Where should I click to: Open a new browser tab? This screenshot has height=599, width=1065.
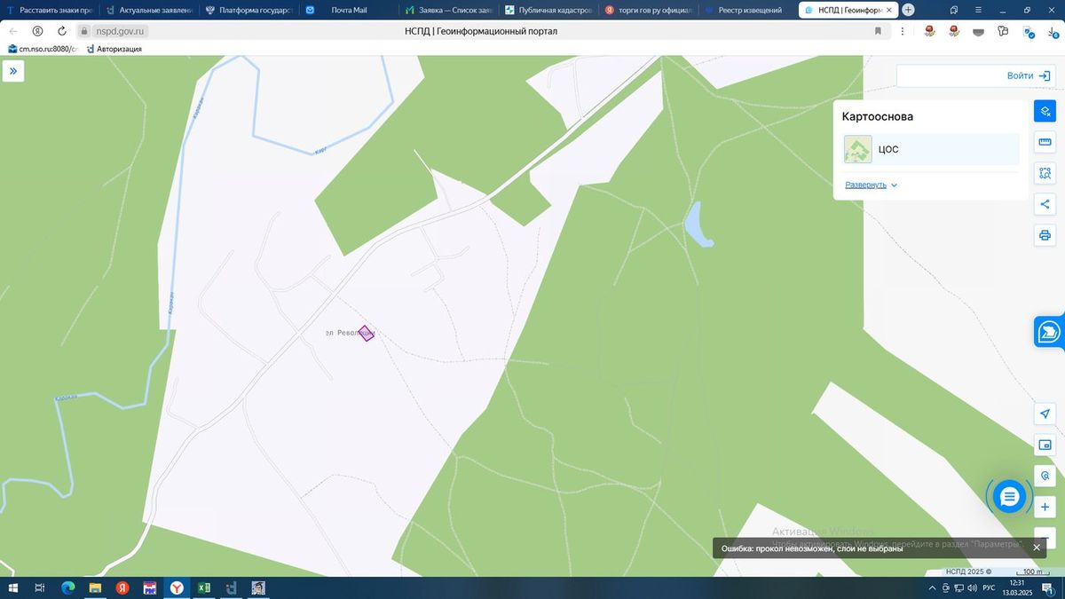pos(908,10)
